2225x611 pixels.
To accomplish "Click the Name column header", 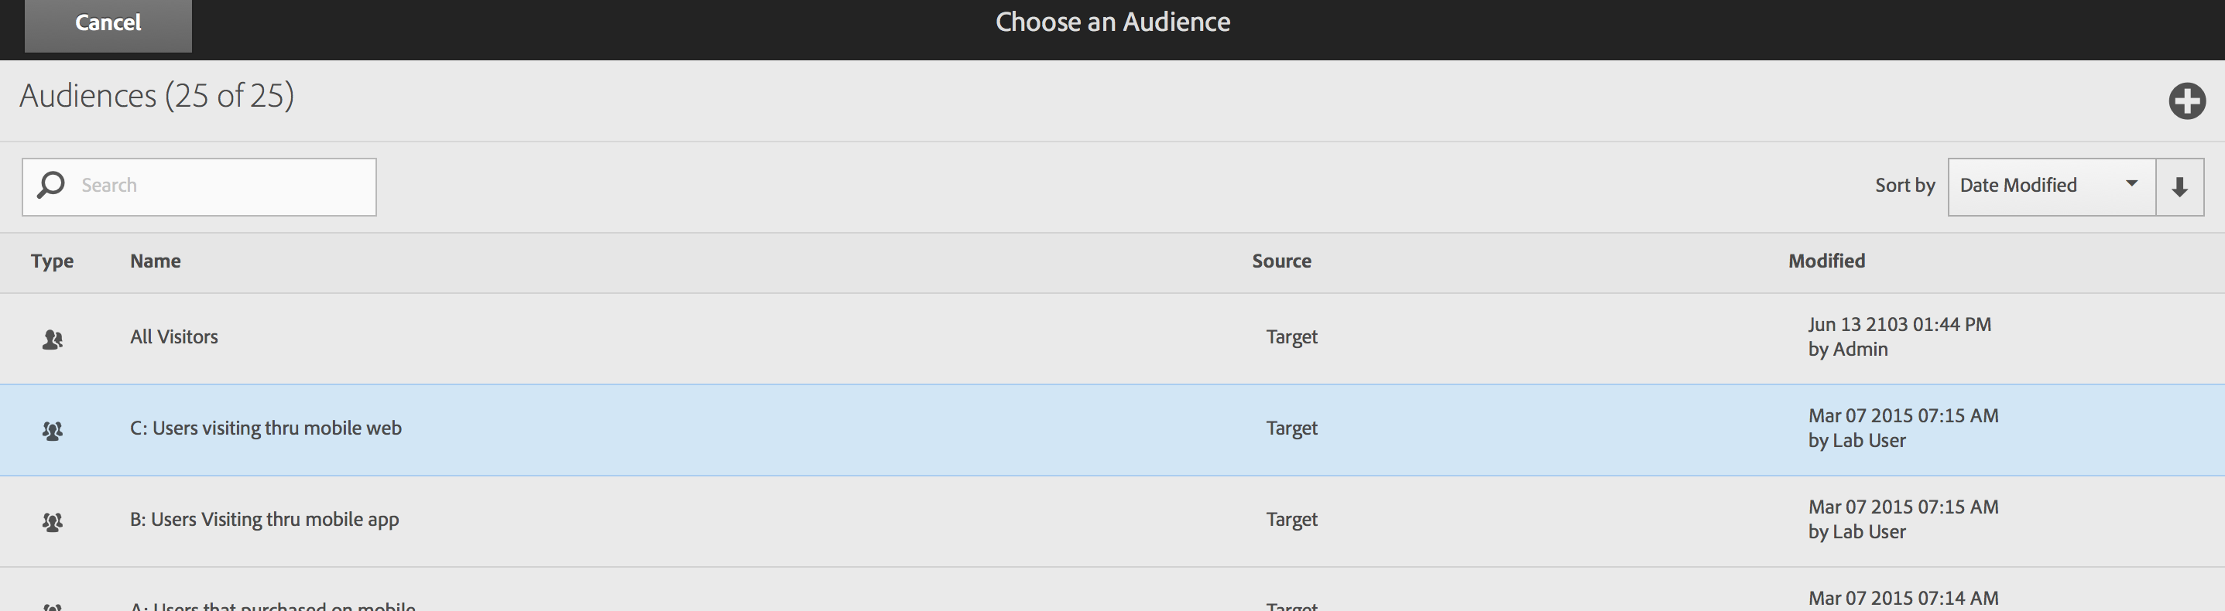I will click(156, 261).
